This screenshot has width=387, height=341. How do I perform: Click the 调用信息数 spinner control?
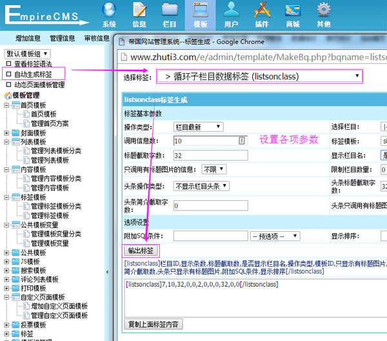coord(242,141)
